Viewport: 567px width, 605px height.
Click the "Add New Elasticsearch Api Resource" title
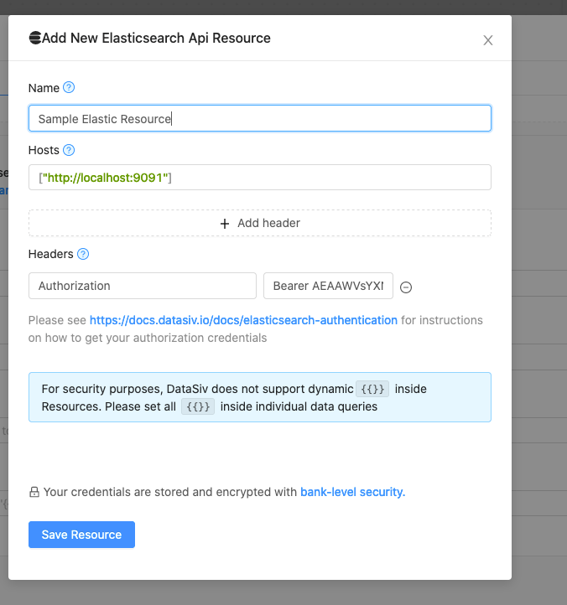pyautogui.click(x=156, y=38)
